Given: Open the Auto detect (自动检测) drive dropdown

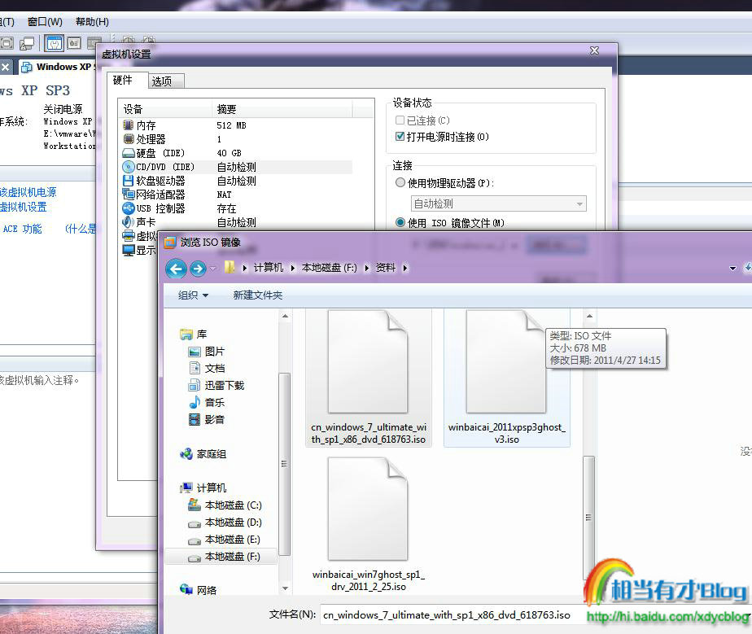Looking at the screenshot, I should (498, 203).
